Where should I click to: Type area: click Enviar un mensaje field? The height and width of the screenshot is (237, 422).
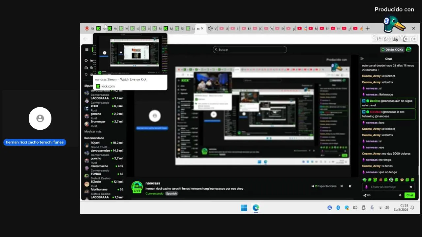[x=388, y=187]
